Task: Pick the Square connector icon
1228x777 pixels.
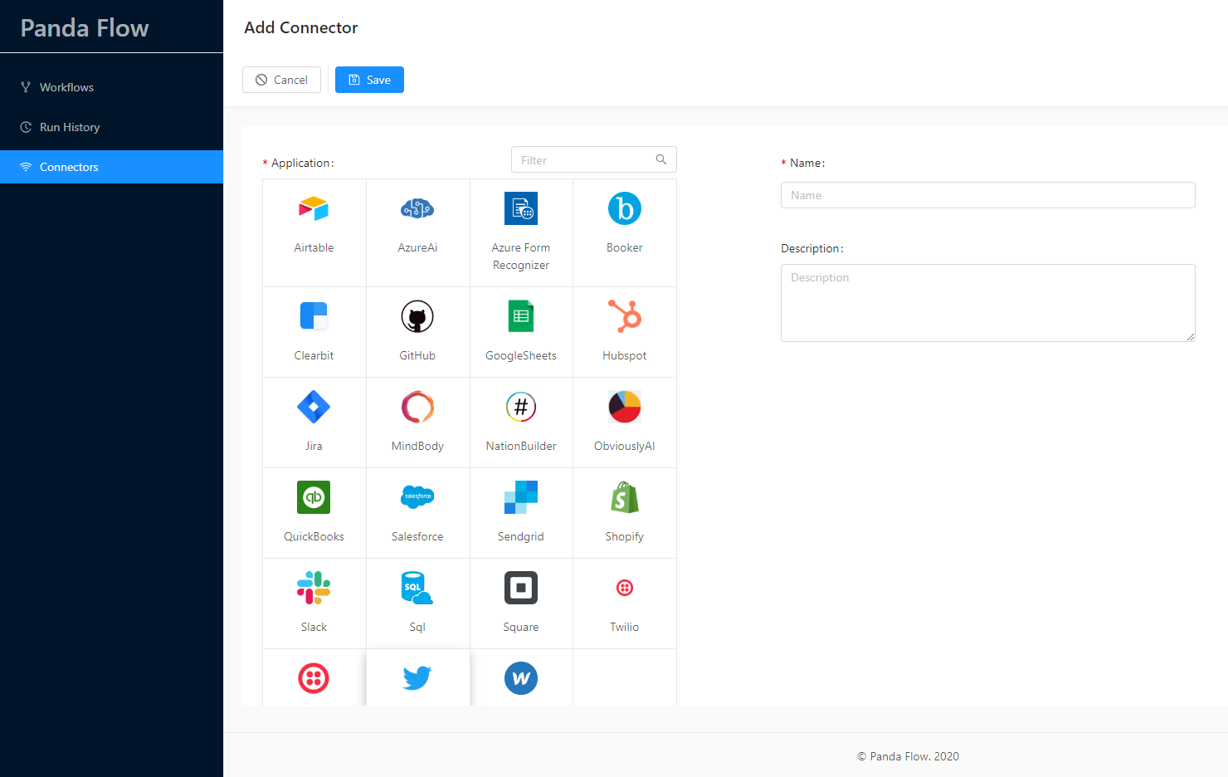Action: [521, 588]
